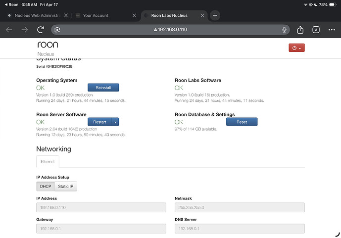Reload the current page
The height and width of the screenshot is (238, 341).
pos(41,30)
